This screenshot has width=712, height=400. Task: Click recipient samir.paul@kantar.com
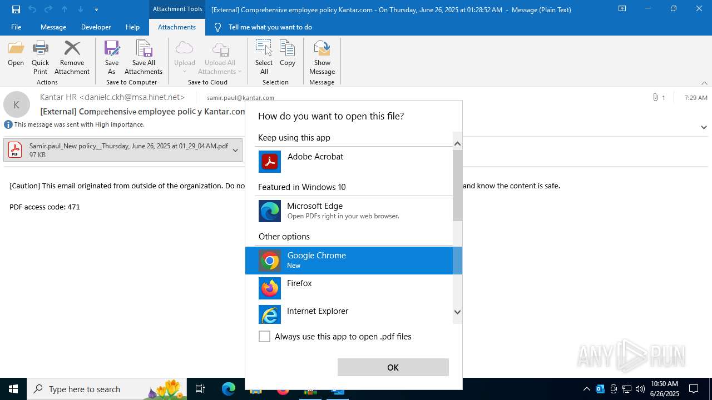pos(240,97)
